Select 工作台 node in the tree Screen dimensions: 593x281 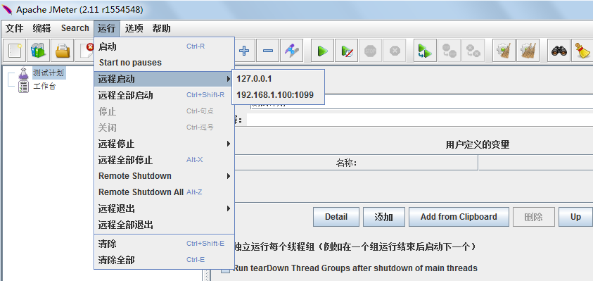(x=44, y=87)
